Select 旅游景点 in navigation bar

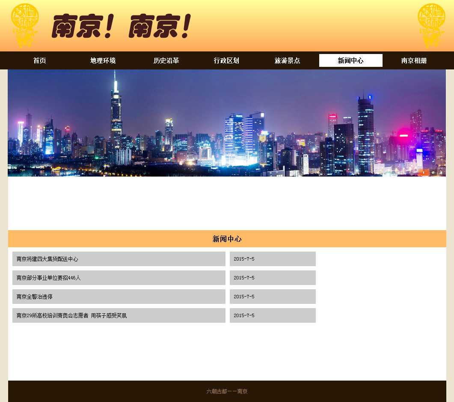(x=287, y=60)
